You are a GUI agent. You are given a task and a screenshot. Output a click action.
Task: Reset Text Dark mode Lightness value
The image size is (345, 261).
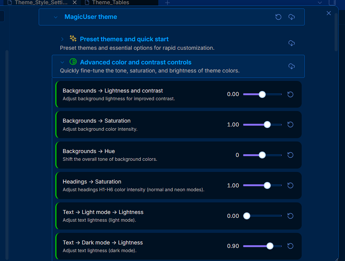point(290,246)
